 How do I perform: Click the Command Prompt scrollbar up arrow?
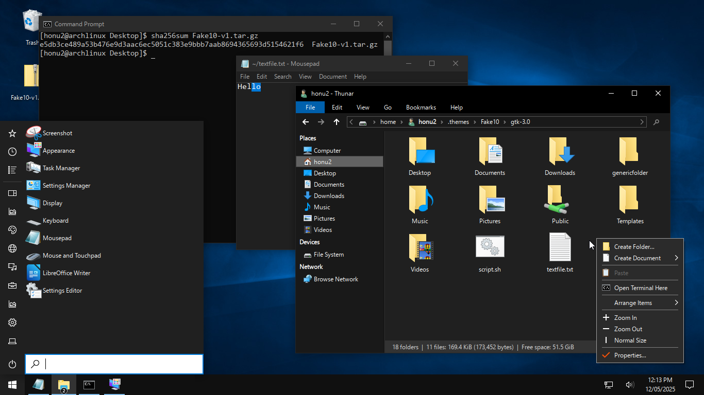(388, 36)
